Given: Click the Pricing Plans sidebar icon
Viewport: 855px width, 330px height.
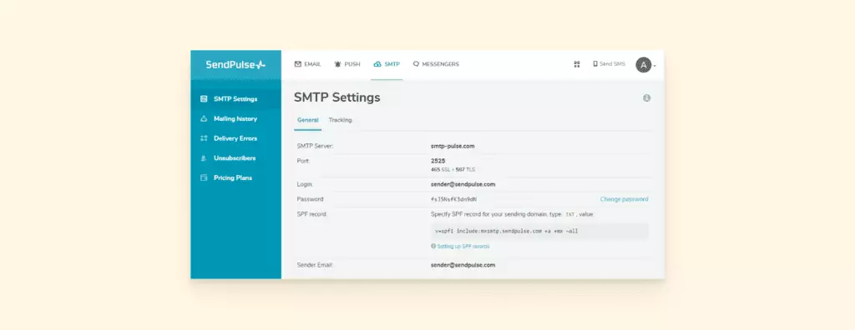Looking at the screenshot, I should 204,177.
